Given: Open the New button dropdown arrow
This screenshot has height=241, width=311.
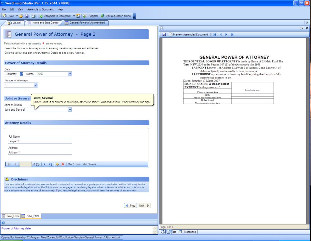Looking at the screenshot, I should 17,16.
